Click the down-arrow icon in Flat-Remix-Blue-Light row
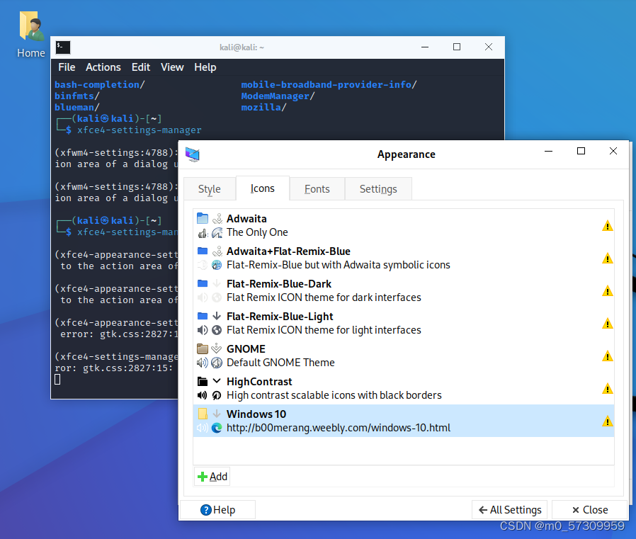The width and height of the screenshot is (636, 539). [x=217, y=317]
